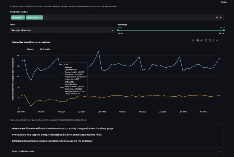234x157 pixels.
Task: Select the Zoom magnifier tool in chart toolbar
Action: (x=198, y=40)
